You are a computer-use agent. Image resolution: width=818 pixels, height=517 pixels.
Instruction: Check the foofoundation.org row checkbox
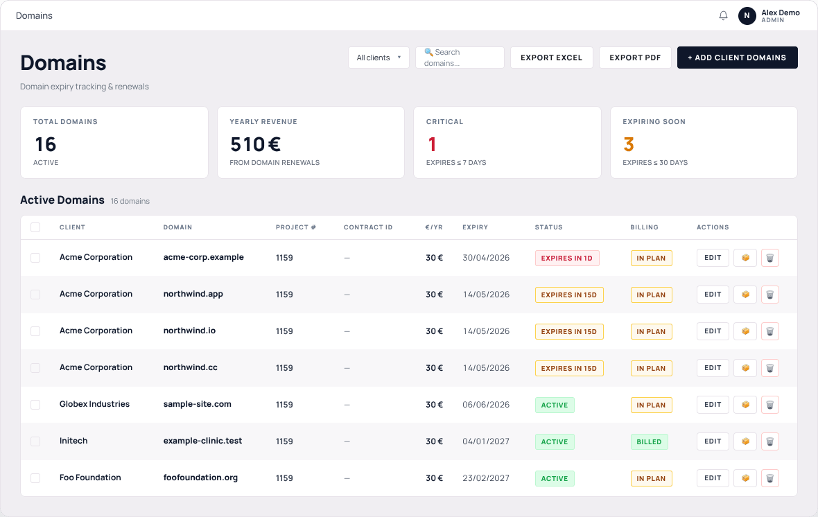tap(35, 478)
